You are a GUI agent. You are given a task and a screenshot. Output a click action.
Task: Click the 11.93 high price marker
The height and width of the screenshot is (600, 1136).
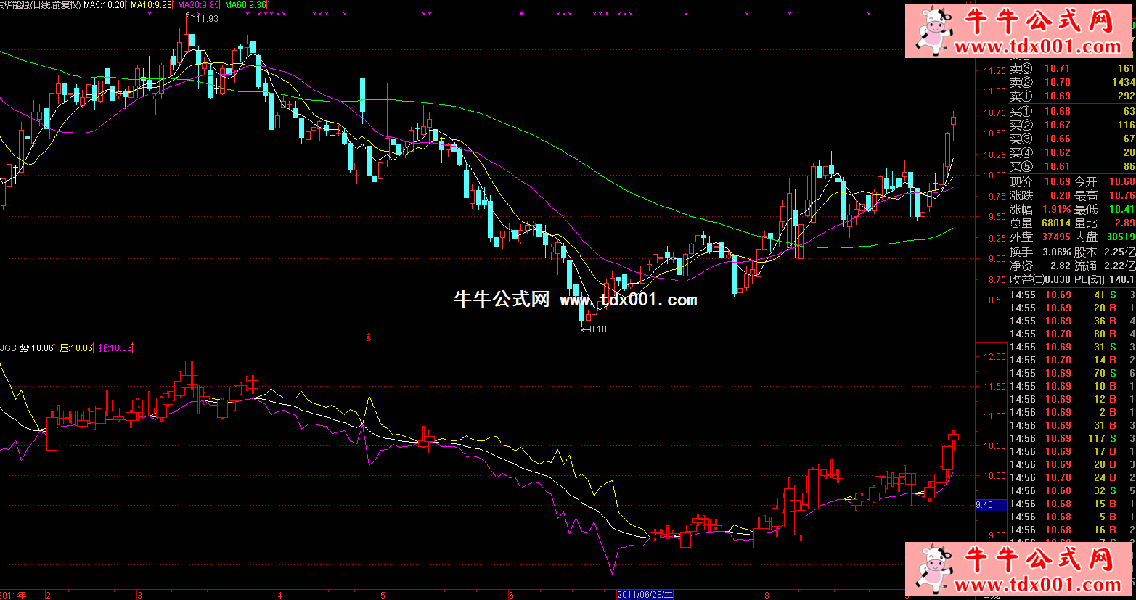(207, 18)
